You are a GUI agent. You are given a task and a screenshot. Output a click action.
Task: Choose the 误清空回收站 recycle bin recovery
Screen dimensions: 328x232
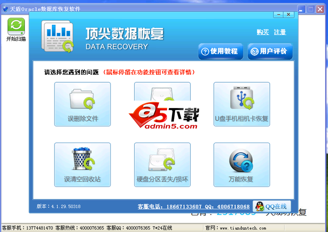[x=82, y=165]
